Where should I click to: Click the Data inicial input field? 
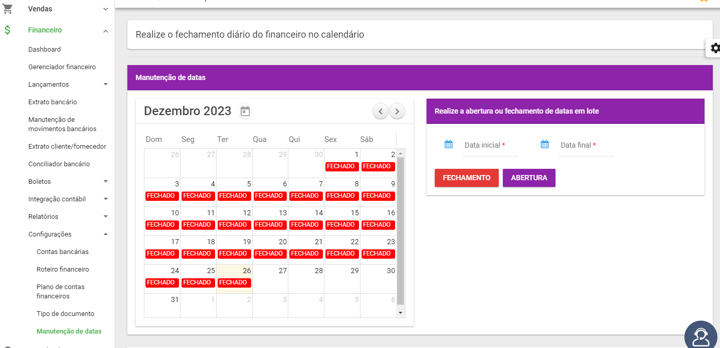click(x=489, y=146)
